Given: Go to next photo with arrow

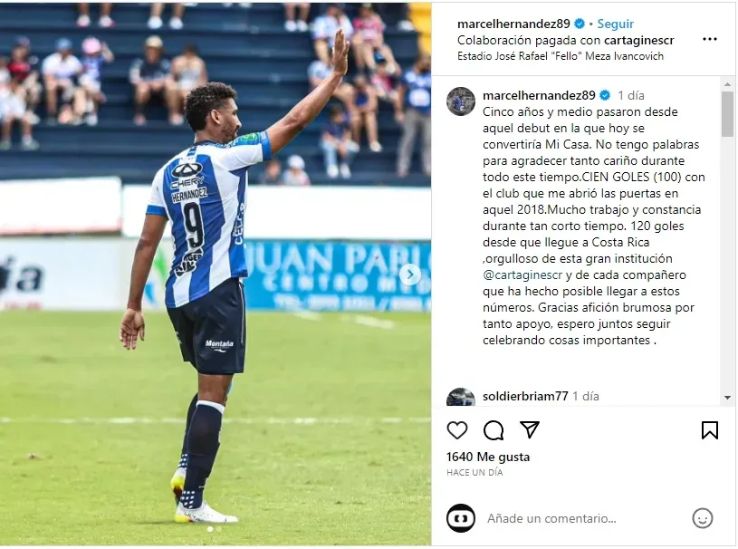Looking at the screenshot, I should [410, 274].
